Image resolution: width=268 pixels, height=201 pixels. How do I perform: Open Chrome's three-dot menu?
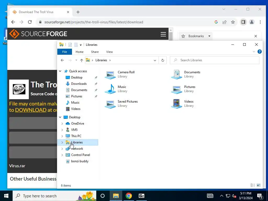click(x=260, y=22)
